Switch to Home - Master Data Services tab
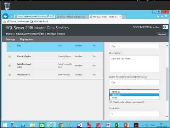This screenshot has width=170, height=128. tap(72, 17)
